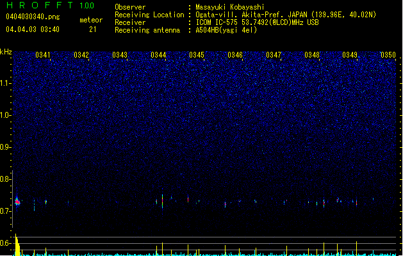Select the 0345 time marker
Viewport: 403px width, 256px height.
[197, 55]
